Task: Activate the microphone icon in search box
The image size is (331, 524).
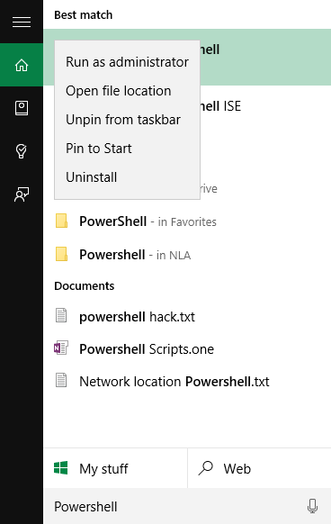Action: [312, 506]
